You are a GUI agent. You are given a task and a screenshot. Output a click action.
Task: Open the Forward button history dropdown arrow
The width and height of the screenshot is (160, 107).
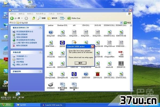point(30,18)
